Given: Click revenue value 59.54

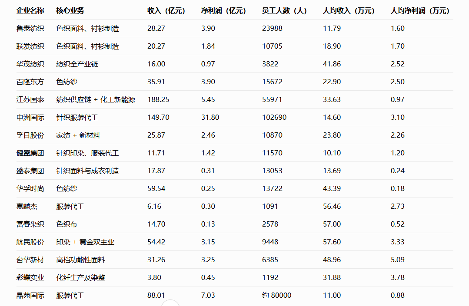Looking at the screenshot, I should pos(156,189).
